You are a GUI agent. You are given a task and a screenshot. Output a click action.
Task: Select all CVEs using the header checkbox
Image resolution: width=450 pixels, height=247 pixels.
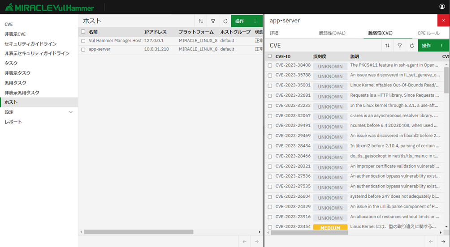(270, 56)
